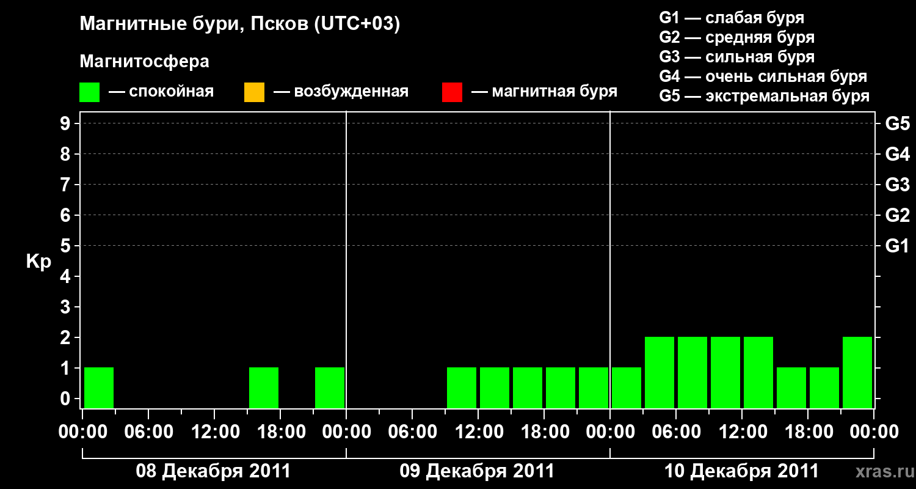Image resolution: width=916 pixels, height=489 pixels.
Task: Click the date label 08 Декабря 2011
Action: [213, 471]
